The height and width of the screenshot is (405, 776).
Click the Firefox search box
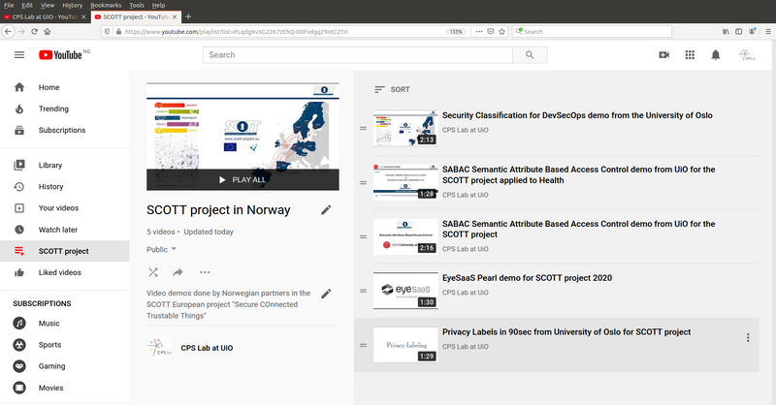pos(592,32)
